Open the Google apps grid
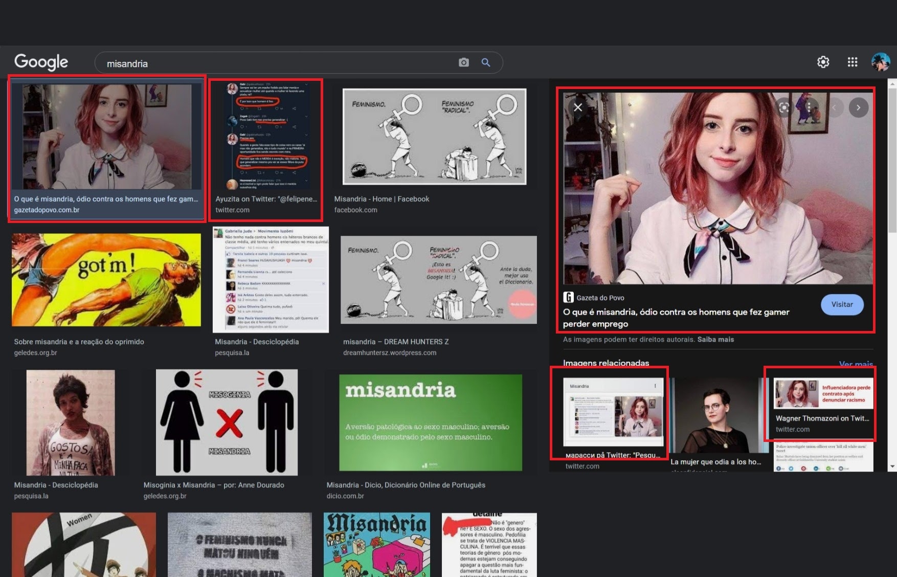The width and height of the screenshot is (897, 577). click(x=853, y=62)
